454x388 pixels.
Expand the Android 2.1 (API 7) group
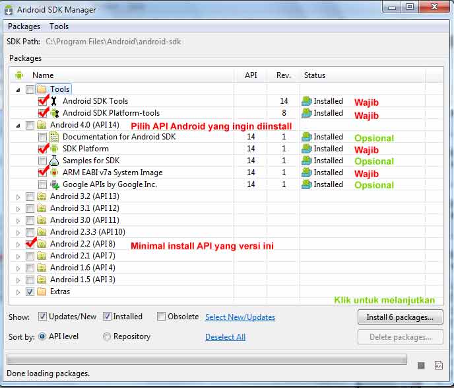pos(18,256)
